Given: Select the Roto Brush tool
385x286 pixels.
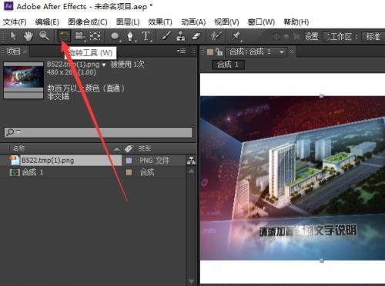Looking at the screenshot, I should pyautogui.click(x=216, y=36).
